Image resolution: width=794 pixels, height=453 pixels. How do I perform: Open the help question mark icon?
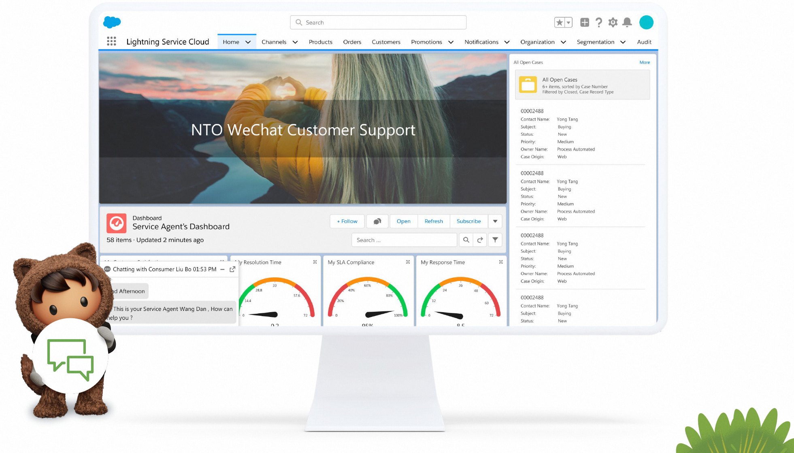coord(598,23)
